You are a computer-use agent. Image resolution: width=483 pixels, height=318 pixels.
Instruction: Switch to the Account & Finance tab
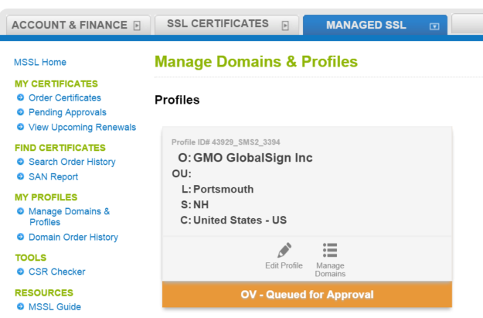pyautogui.click(x=68, y=25)
